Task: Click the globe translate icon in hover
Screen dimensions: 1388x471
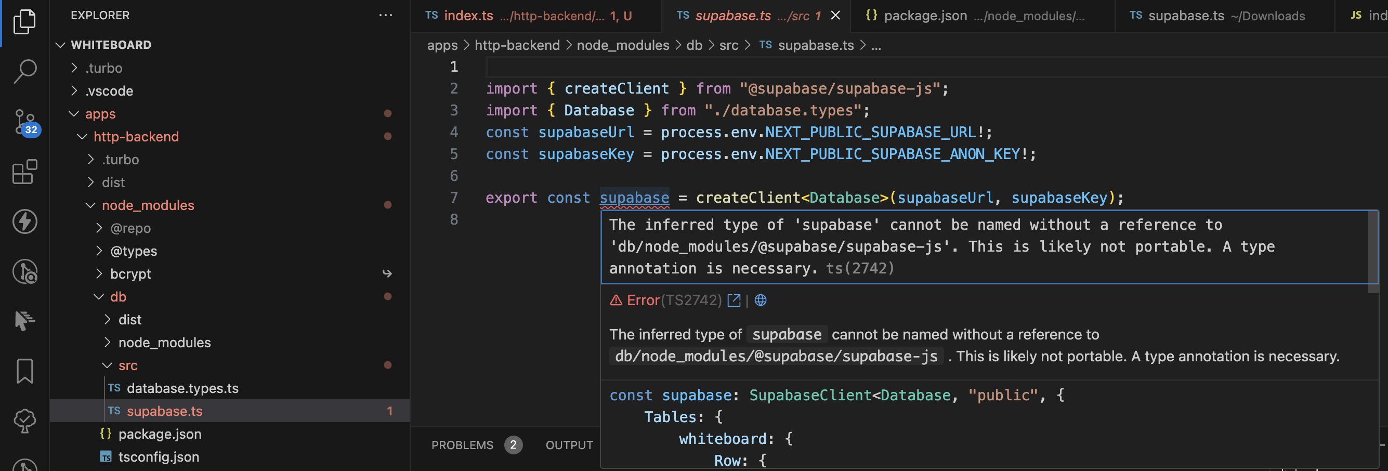Action: (x=760, y=300)
